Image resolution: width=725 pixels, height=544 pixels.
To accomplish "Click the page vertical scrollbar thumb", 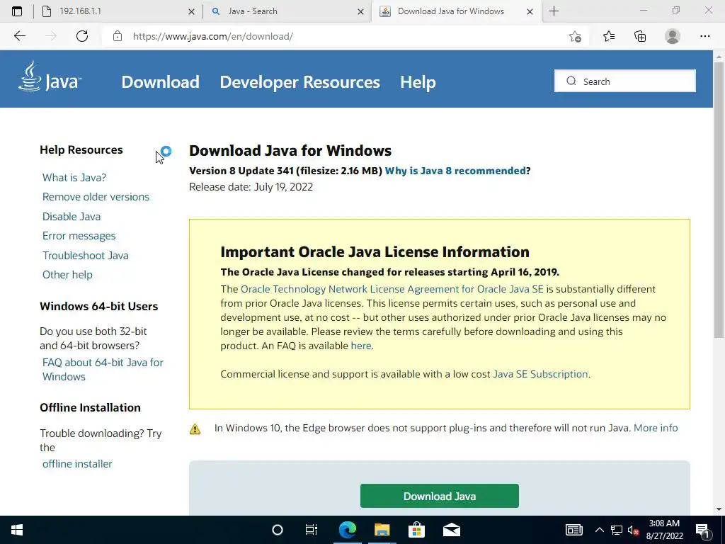I will (x=719, y=199).
